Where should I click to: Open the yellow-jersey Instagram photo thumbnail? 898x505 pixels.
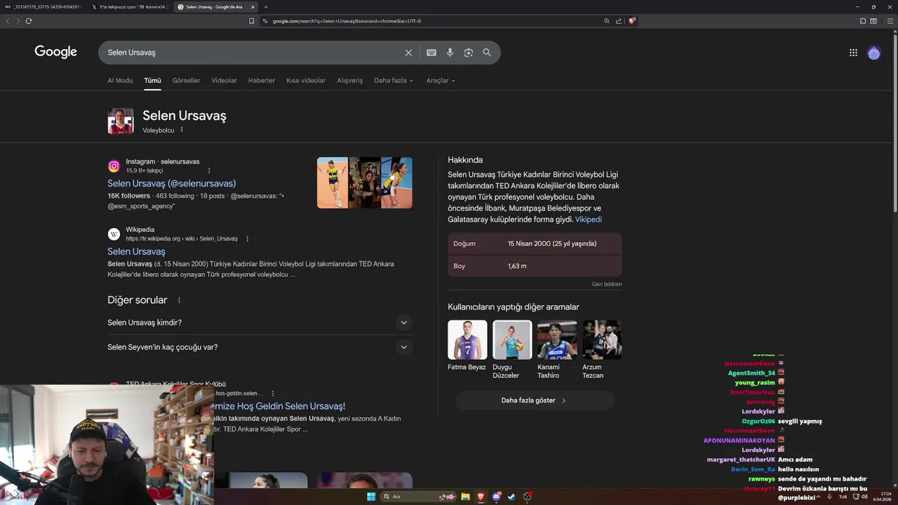[x=333, y=182]
